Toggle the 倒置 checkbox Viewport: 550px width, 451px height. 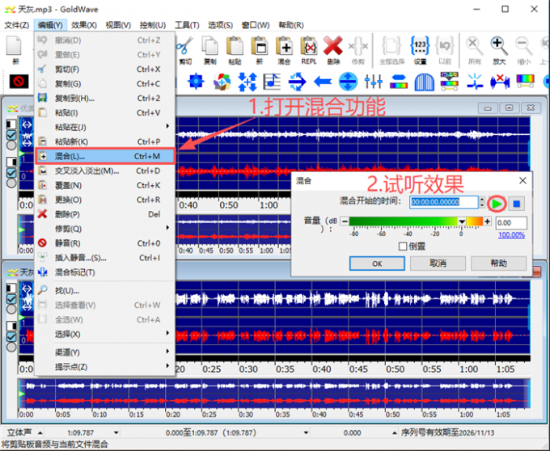(403, 247)
